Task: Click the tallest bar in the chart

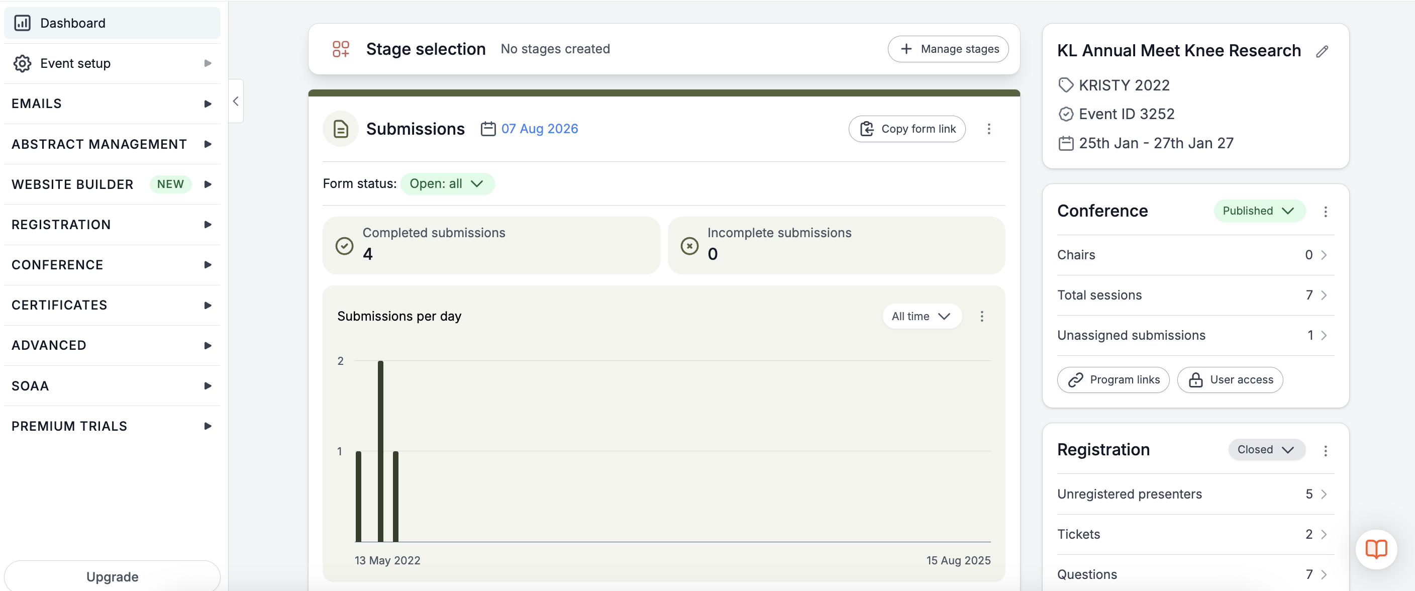Action: click(x=380, y=451)
